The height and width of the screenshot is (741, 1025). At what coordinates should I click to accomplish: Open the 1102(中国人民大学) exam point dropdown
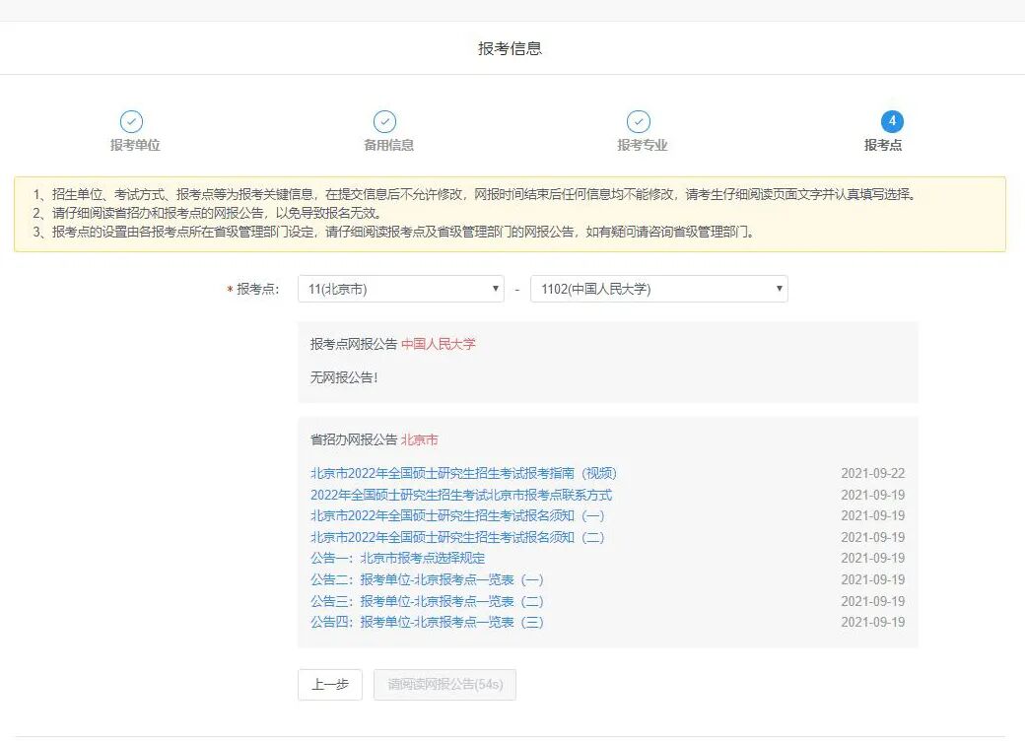[658, 288]
